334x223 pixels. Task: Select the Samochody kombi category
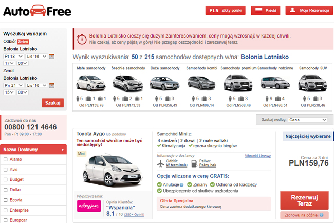point(201,87)
